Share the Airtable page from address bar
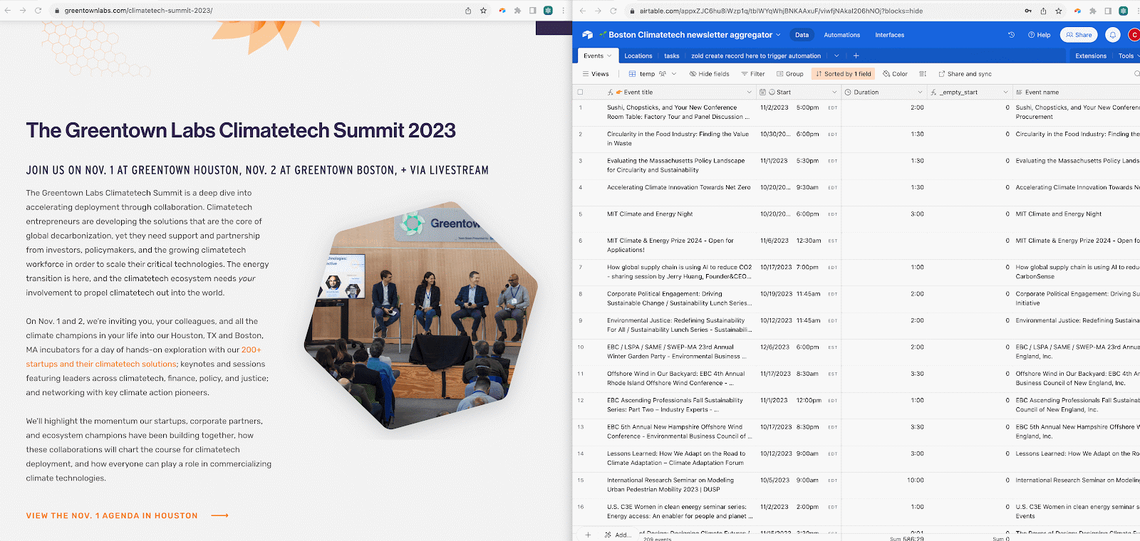The height and width of the screenshot is (541, 1140). pyautogui.click(x=1043, y=11)
